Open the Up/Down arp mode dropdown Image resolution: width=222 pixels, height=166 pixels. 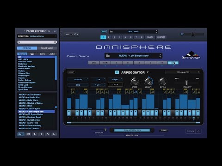coord(78,79)
